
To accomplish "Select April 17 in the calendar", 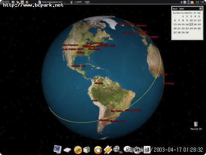I will [x=191, y=24].
